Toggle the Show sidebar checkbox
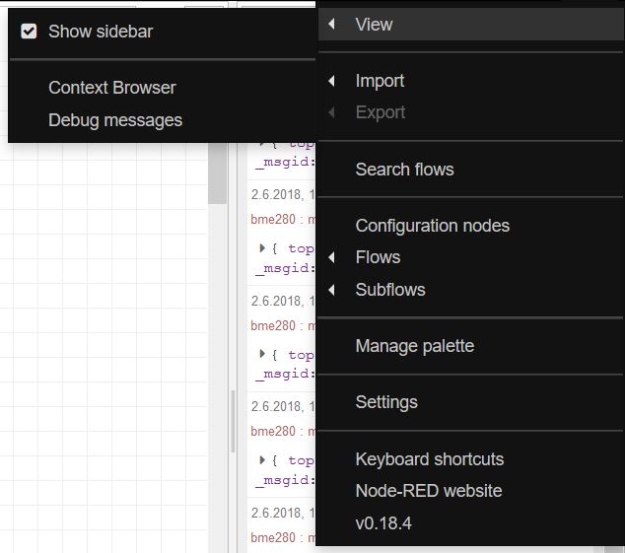Screen dimensions: 625x553 click(29, 32)
